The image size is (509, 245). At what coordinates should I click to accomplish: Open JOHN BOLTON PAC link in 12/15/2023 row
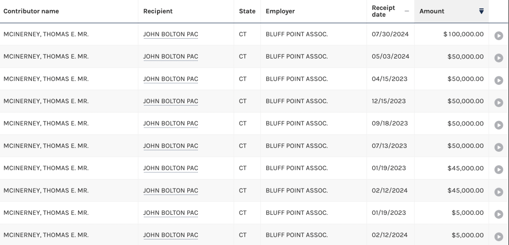coord(170,101)
